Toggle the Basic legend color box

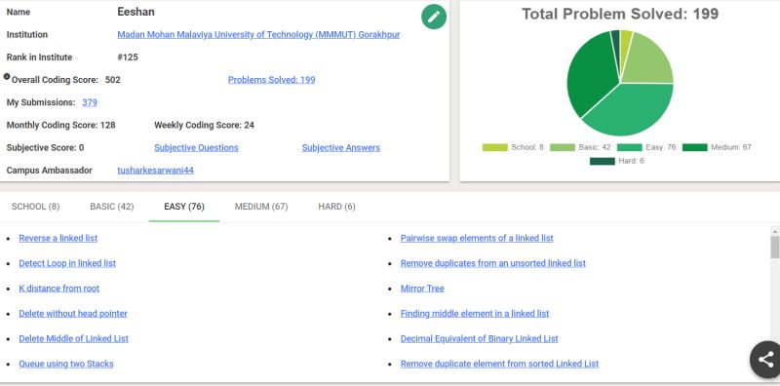click(x=563, y=147)
